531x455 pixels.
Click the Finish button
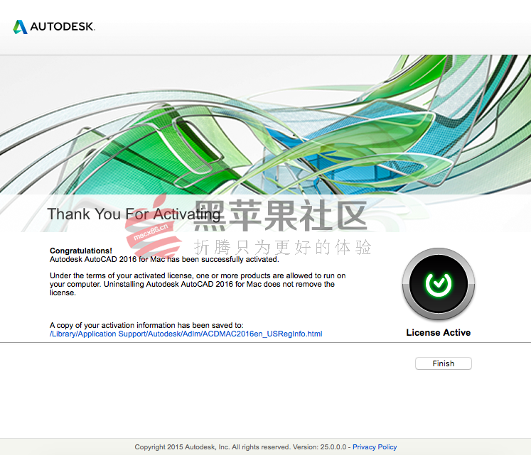(x=444, y=363)
